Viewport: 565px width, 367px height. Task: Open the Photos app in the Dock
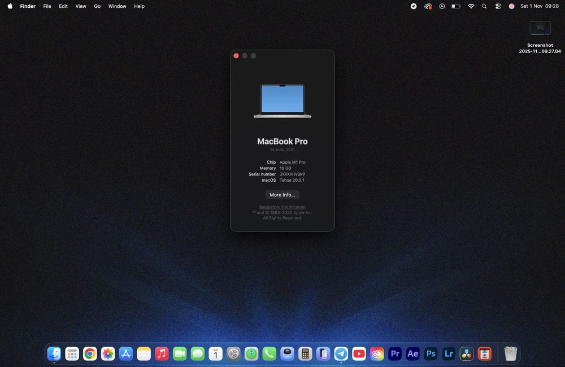click(x=108, y=353)
